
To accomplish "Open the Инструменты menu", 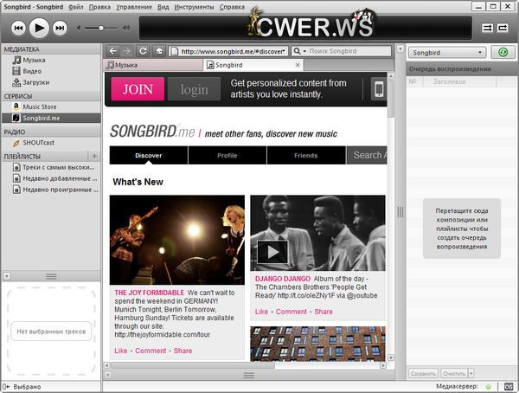I will point(194,7).
